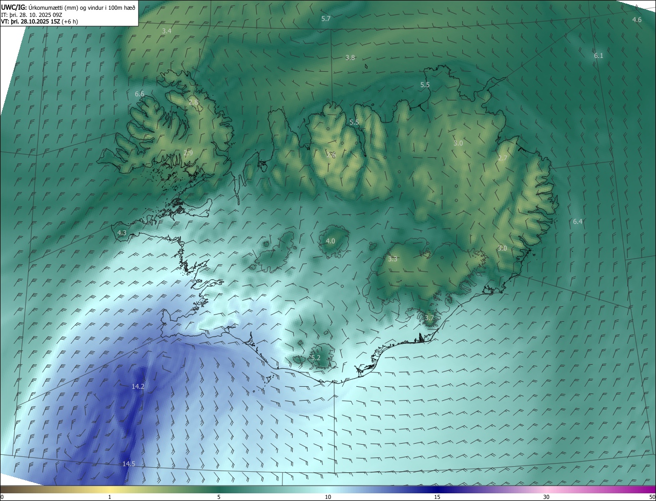The height and width of the screenshot is (501, 656).
Task: Click the 5.7 value label on the map
Action: pos(326,18)
